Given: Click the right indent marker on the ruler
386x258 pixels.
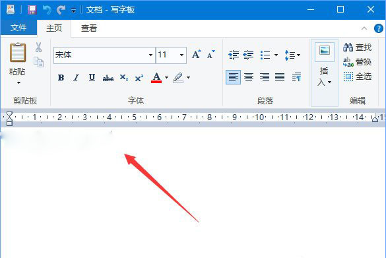Looking at the screenshot, I should [x=375, y=119].
